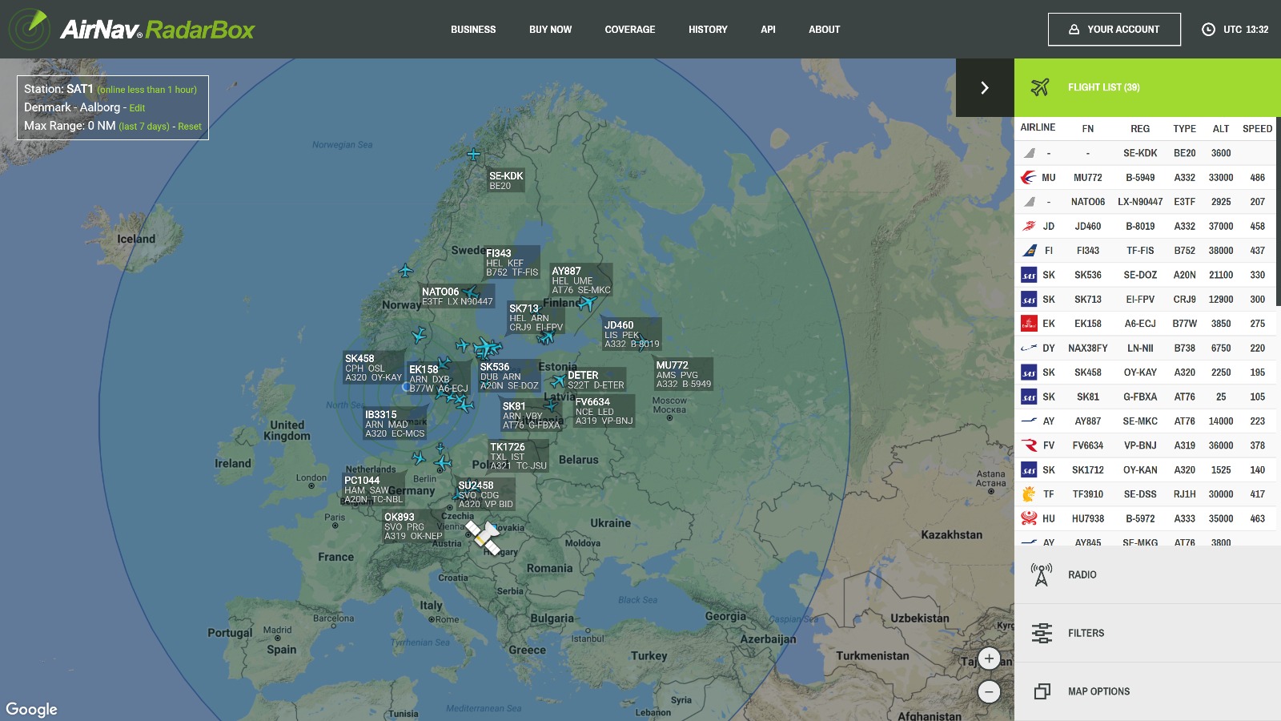The image size is (1281, 721).
Task: Click the Finnair logo in AY887 row
Action: (1029, 421)
